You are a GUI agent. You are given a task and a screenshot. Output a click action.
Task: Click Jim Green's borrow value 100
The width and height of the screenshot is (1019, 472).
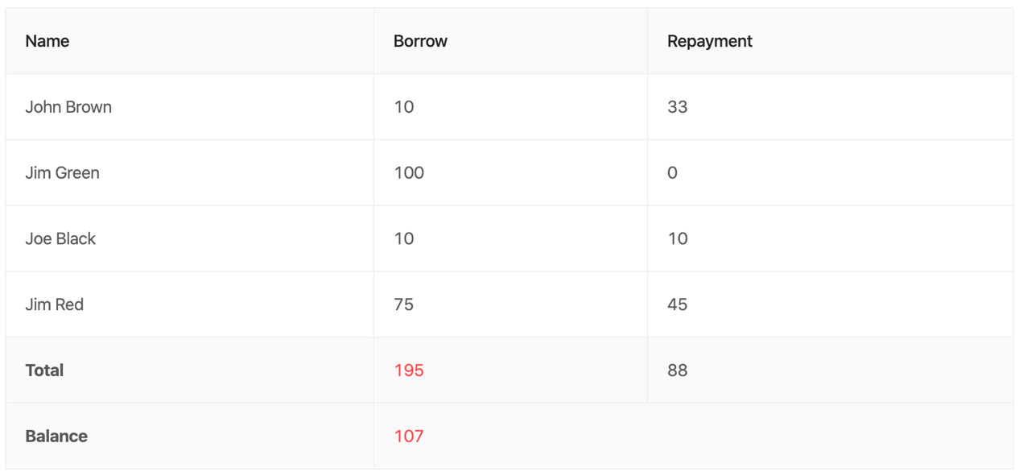point(409,173)
